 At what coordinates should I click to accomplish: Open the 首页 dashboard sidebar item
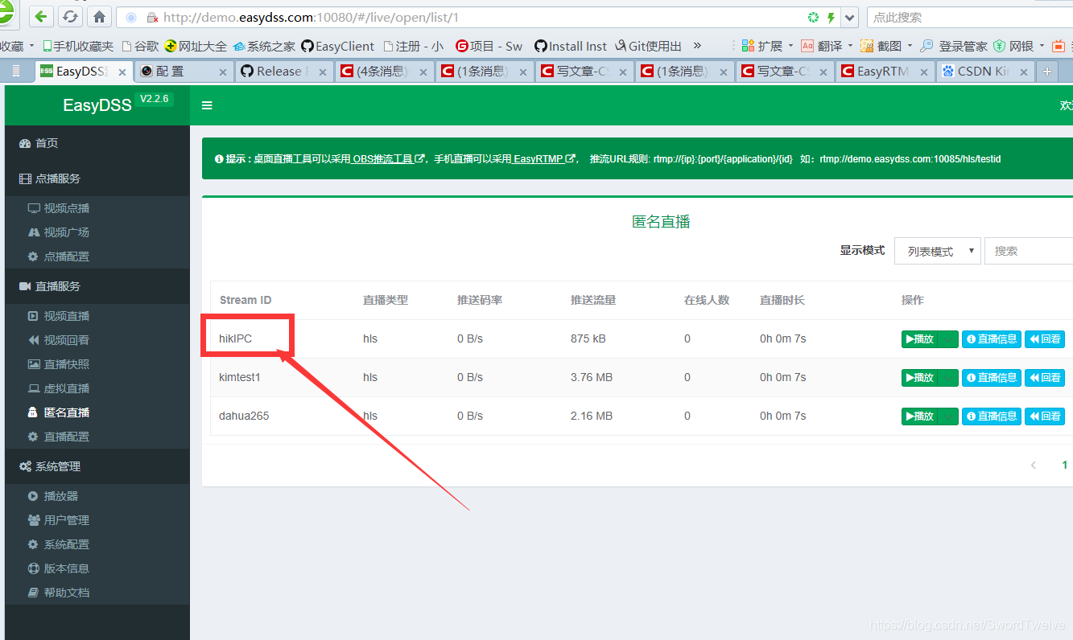[97, 143]
